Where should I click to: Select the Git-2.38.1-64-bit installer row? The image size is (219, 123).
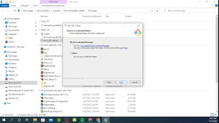[x=52, y=41]
